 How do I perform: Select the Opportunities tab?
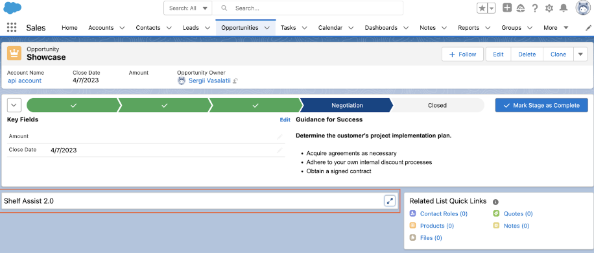pyautogui.click(x=240, y=28)
